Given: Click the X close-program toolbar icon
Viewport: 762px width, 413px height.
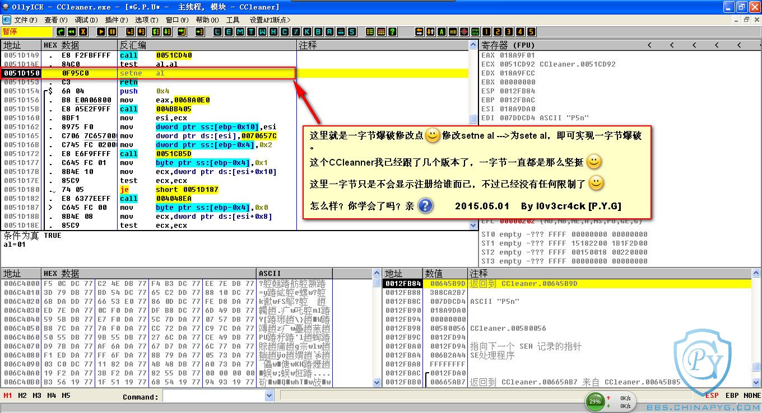Looking at the screenshot, I should (83, 32).
